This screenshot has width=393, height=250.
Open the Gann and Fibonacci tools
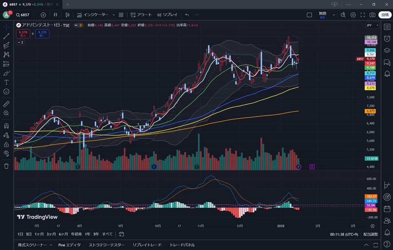point(6,46)
